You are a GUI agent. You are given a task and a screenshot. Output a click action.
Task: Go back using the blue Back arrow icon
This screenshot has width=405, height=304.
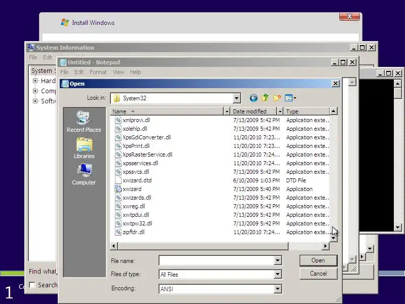(x=254, y=98)
